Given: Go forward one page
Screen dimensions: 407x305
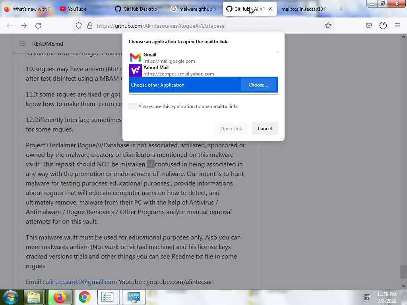Looking at the screenshot, I should [24, 26].
